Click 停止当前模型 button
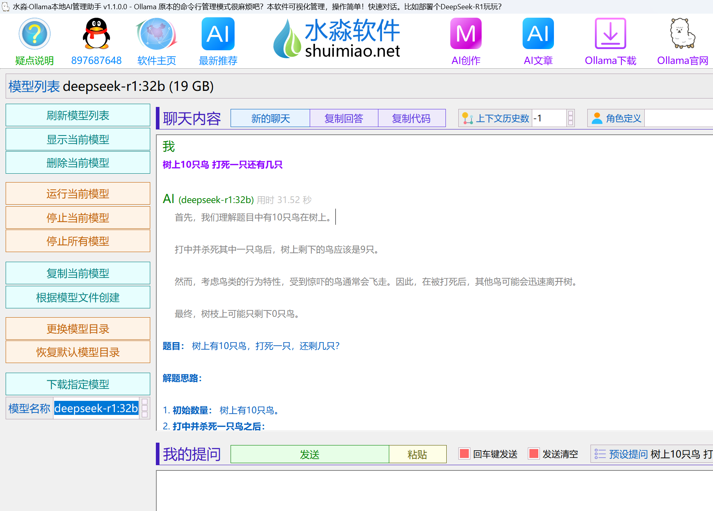This screenshot has height=511, width=713. (x=78, y=218)
